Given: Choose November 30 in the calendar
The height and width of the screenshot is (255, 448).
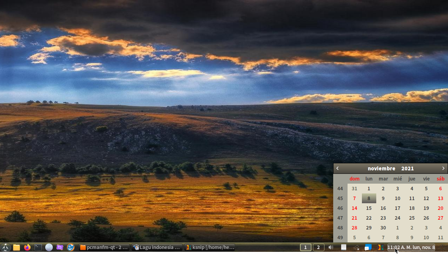Looking at the screenshot, I should (x=383, y=228).
